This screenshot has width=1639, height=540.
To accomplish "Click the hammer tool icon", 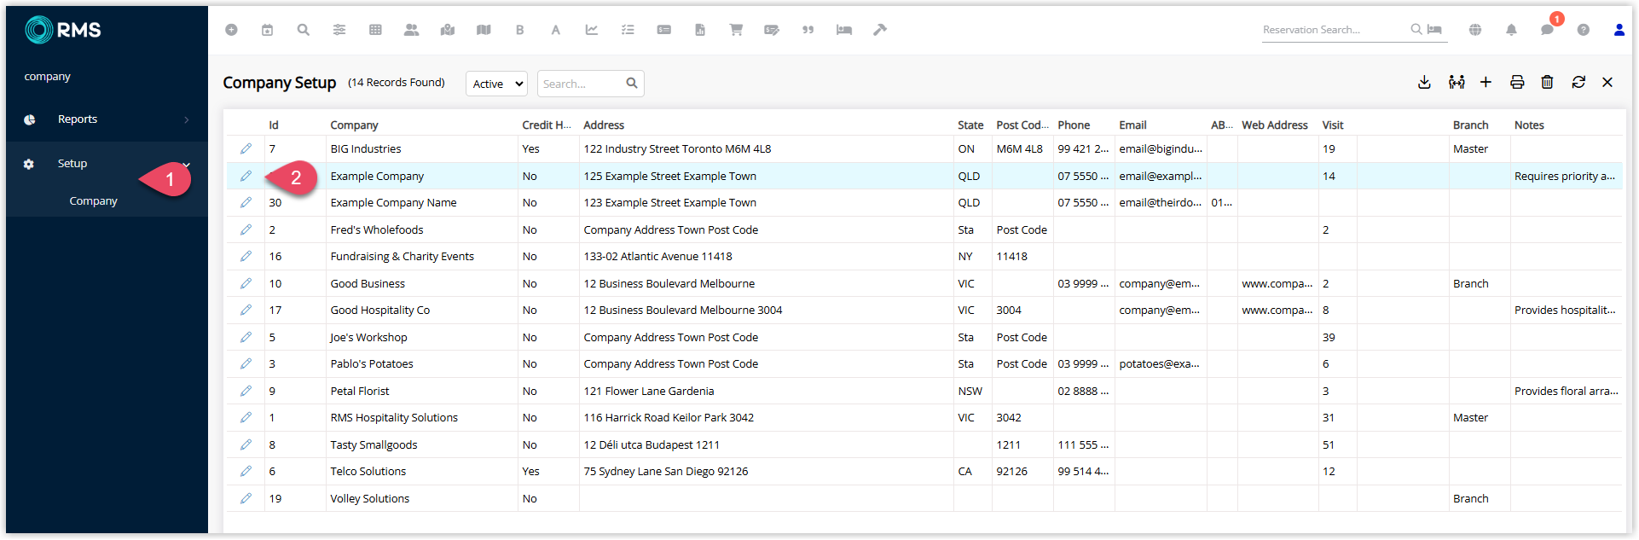I will [x=880, y=30].
